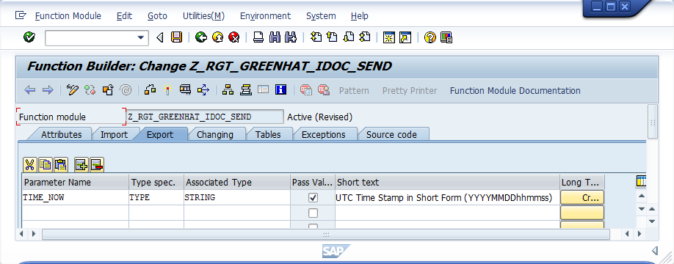Image resolution: width=674 pixels, height=264 pixels.
Task: Open the Where-Used List icon
Action: click(x=203, y=90)
